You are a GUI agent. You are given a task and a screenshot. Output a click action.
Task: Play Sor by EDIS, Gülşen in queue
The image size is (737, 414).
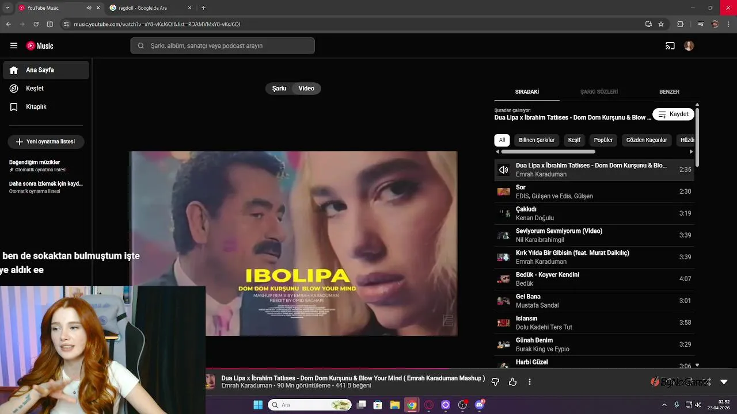(594, 191)
